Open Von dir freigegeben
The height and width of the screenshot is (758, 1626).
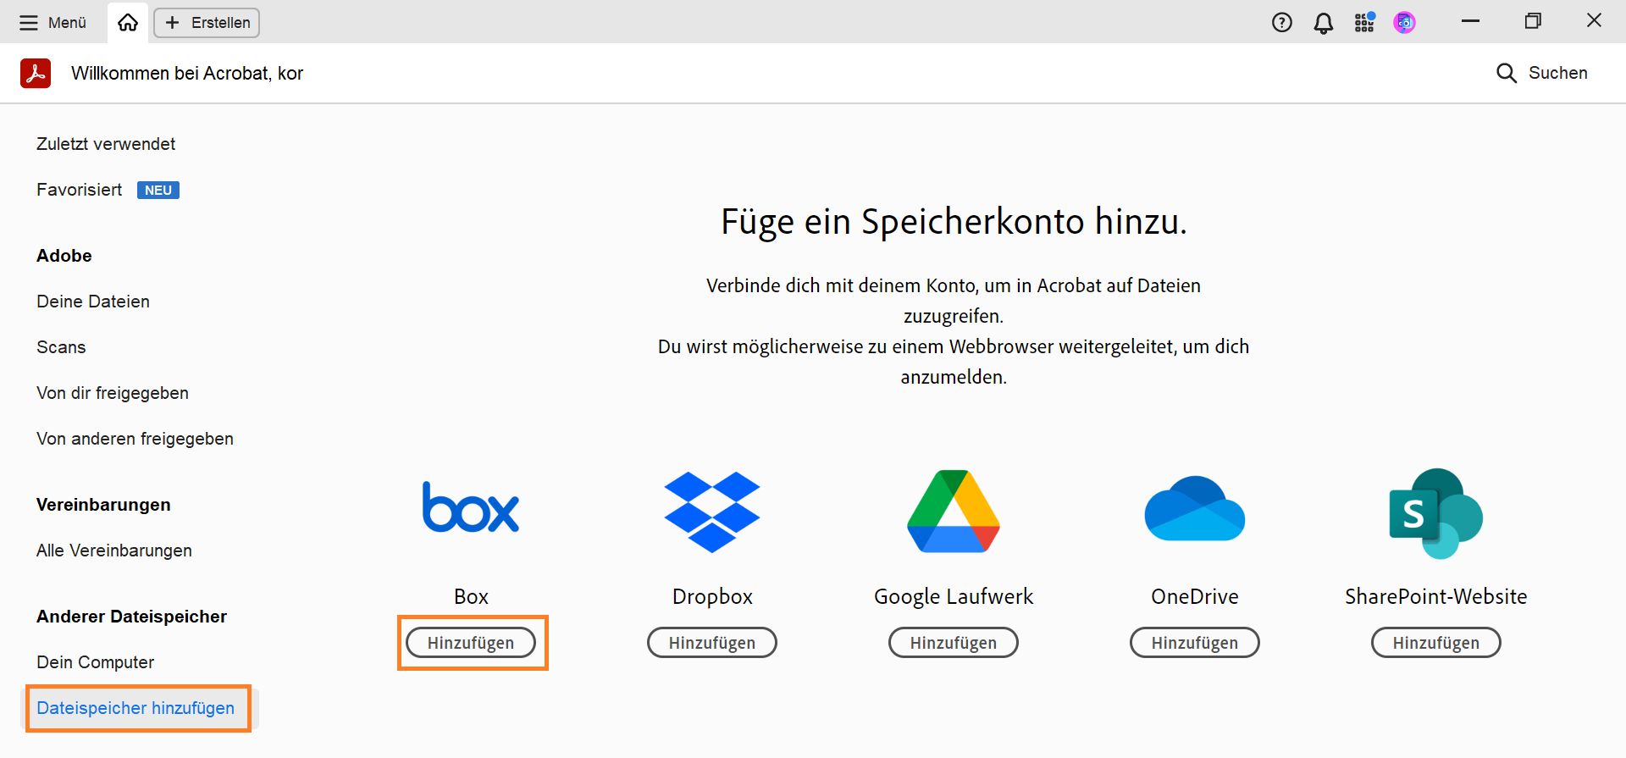113,393
